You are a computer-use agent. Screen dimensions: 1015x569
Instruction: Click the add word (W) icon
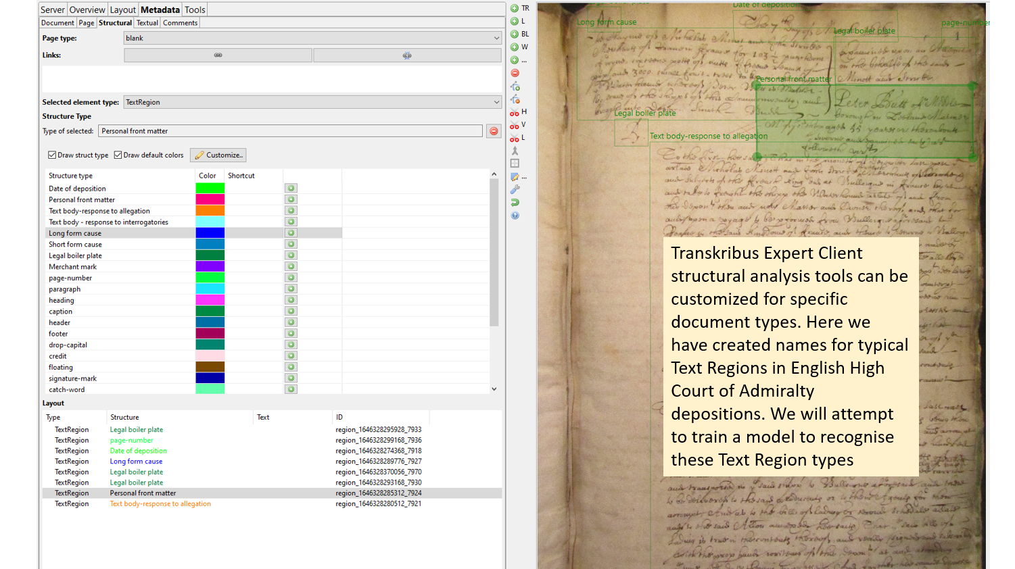515,47
